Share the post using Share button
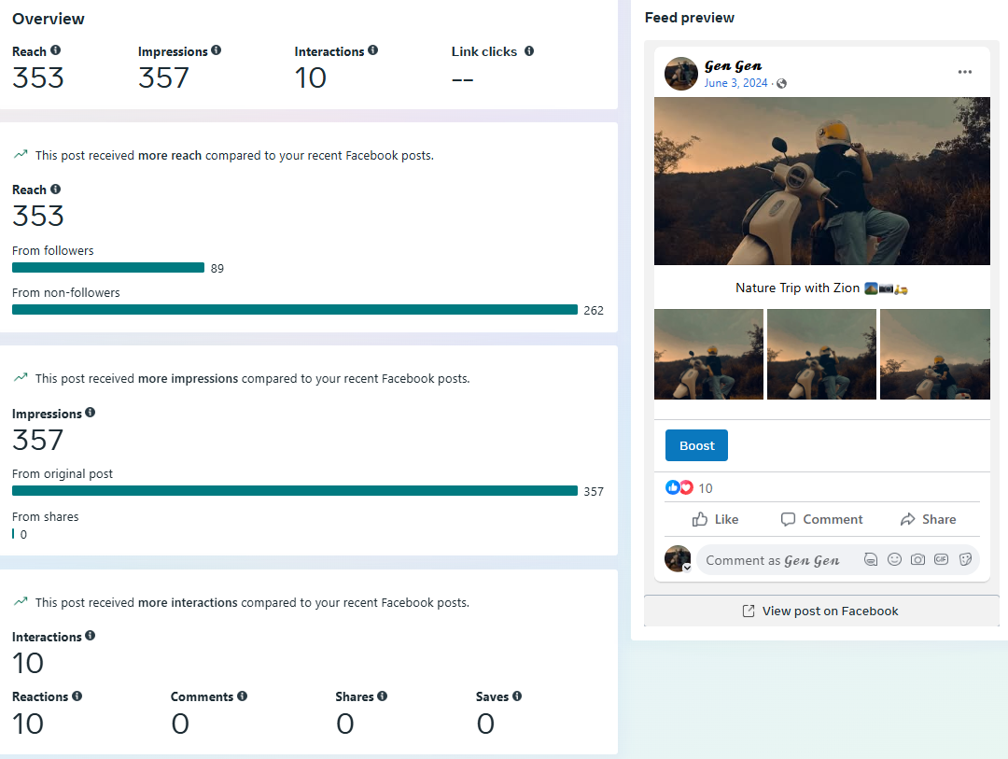This screenshot has width=1008, height=759. click(x=928, y=519)
